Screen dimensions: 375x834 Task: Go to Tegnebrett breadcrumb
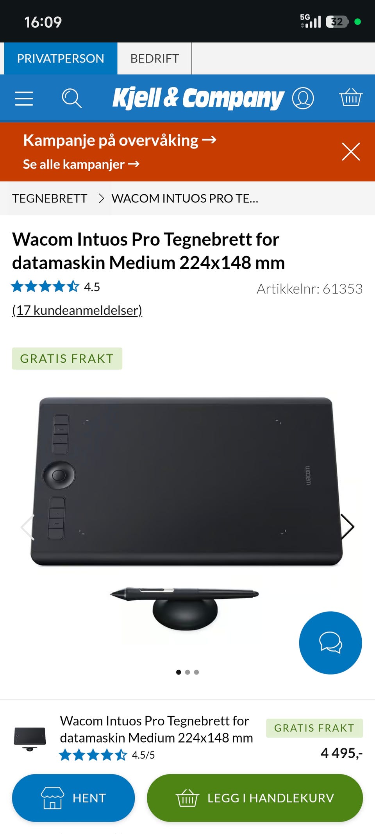tap(50, 198)
